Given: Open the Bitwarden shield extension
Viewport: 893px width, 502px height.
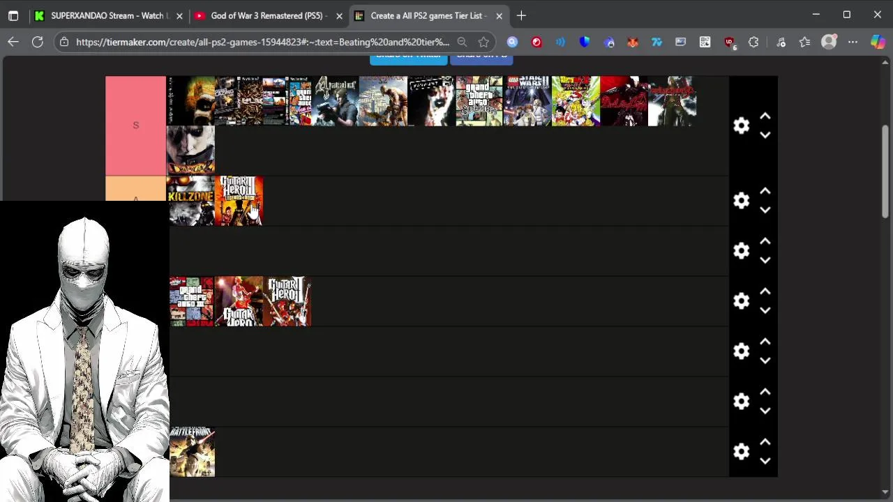Looking at the screenshot, I should coord(585,42).
